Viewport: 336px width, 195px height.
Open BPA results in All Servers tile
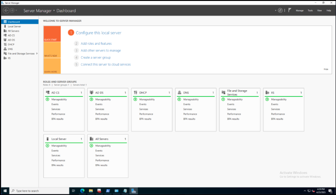[x=101, y=165]
